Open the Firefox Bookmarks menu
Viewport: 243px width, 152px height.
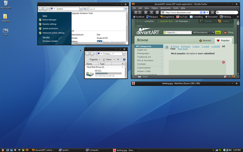(166, 8)
